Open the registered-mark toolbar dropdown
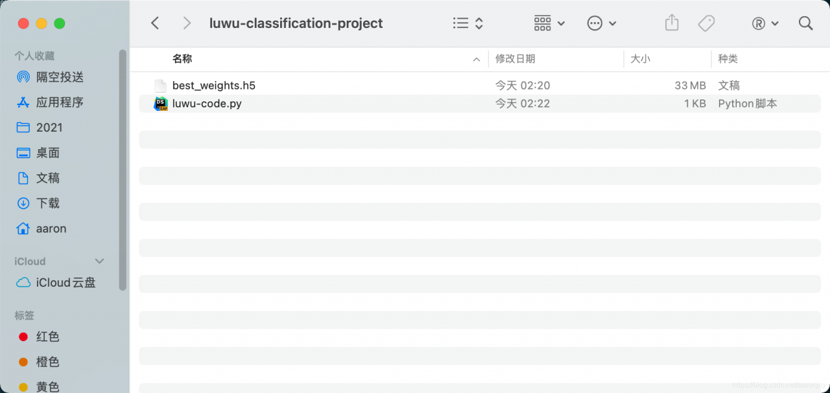The image size is (830, 393). (x=765, y=23)
